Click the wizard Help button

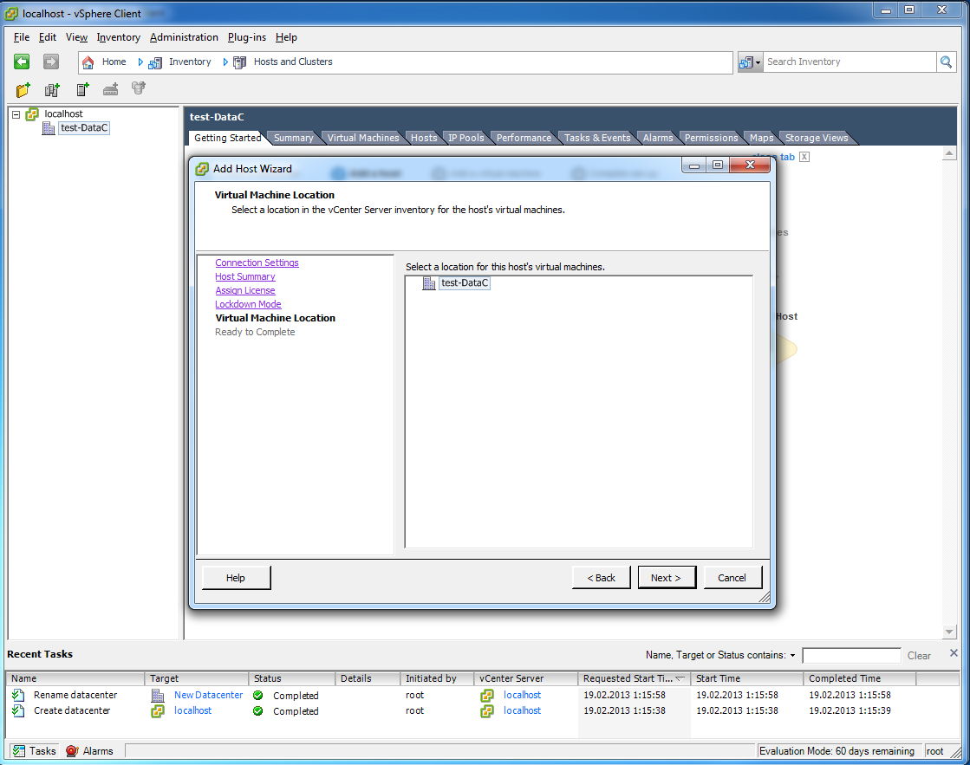pyautogui.click(x=236, y=578)
